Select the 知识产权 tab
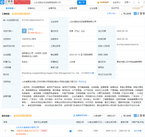Screen dimensions: 145x137 click(115, 8)
